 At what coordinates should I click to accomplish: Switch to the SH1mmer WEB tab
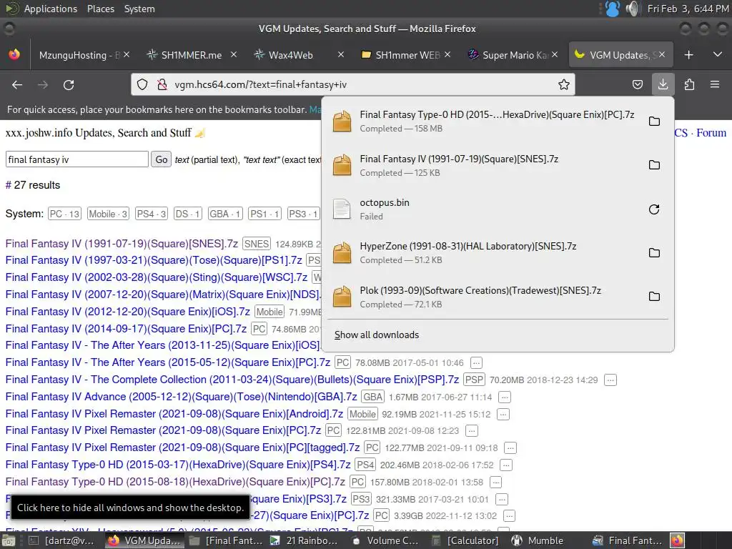[x=407, y=55]
